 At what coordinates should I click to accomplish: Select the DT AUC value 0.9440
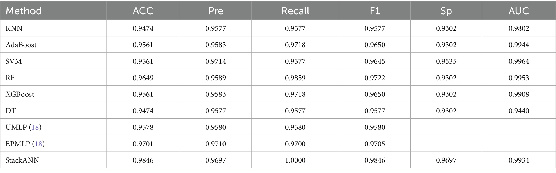point(519,111)
